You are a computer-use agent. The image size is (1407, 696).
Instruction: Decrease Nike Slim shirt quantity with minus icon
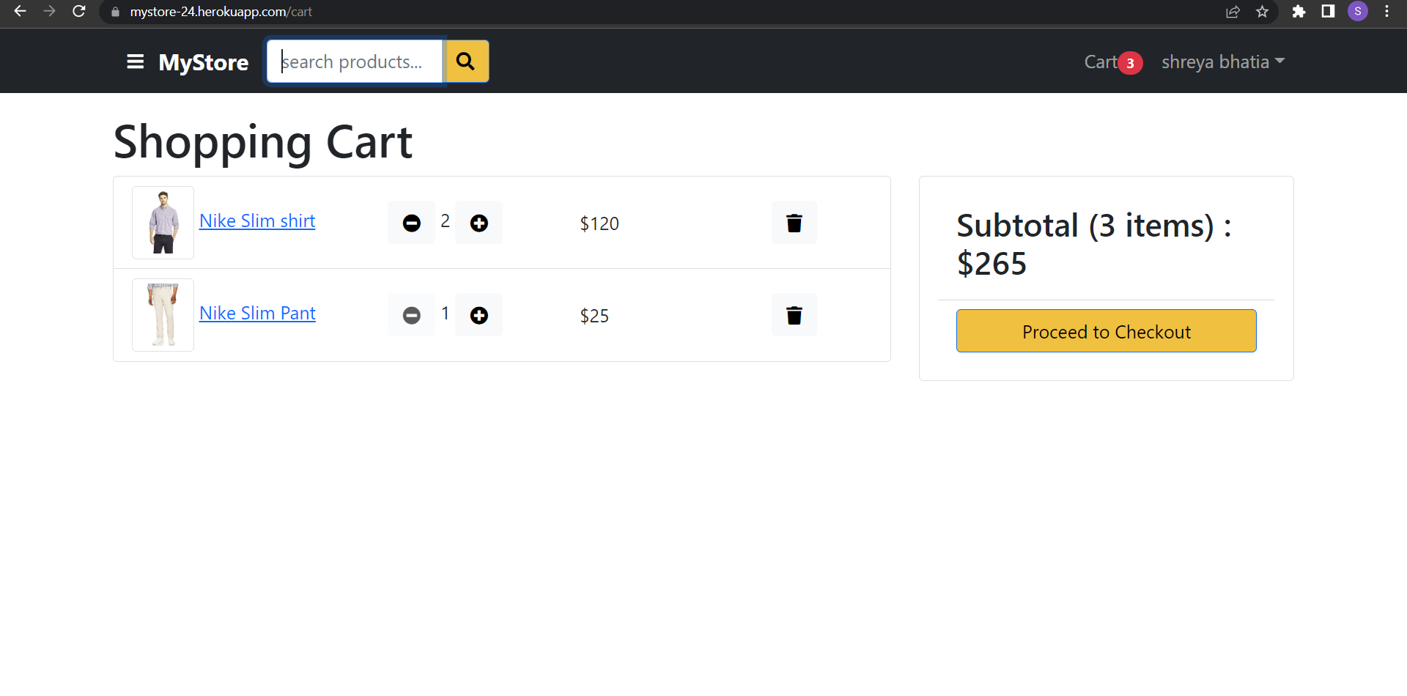click(411, 223)
